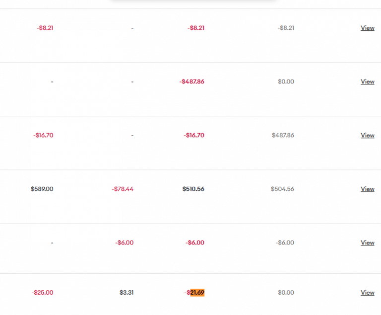Click the red -$487.86 amount

(x=191, y=81)
